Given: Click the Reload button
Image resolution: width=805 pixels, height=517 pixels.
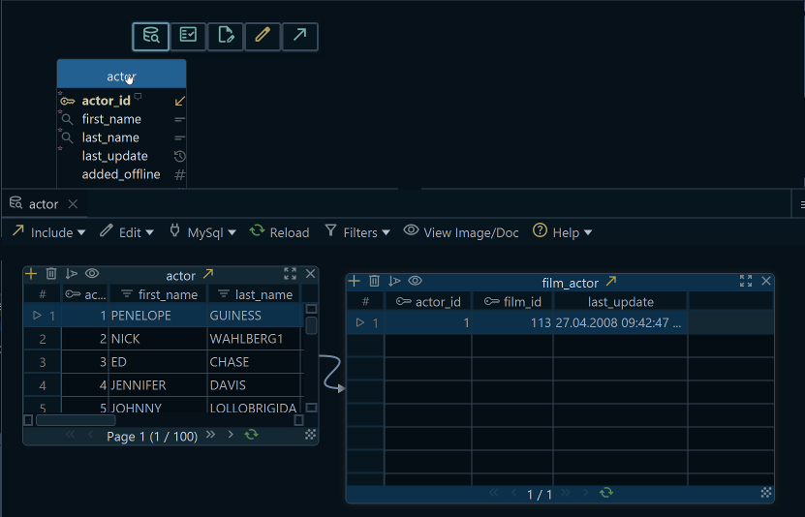Looking at the screenshot, I should pos(279,232).
